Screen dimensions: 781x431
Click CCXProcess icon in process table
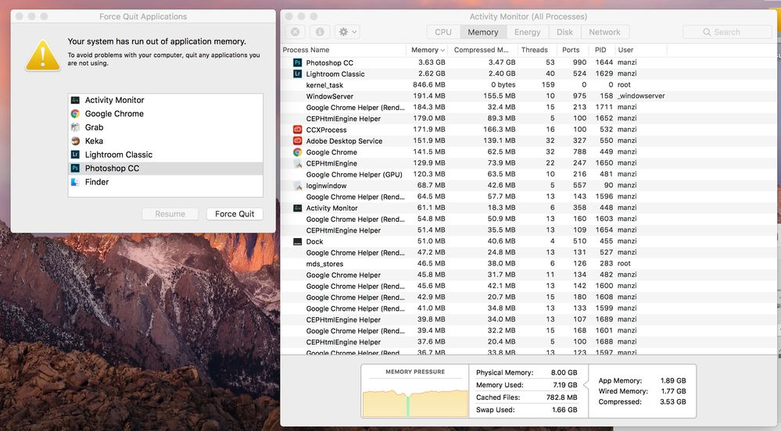point(297,130)
